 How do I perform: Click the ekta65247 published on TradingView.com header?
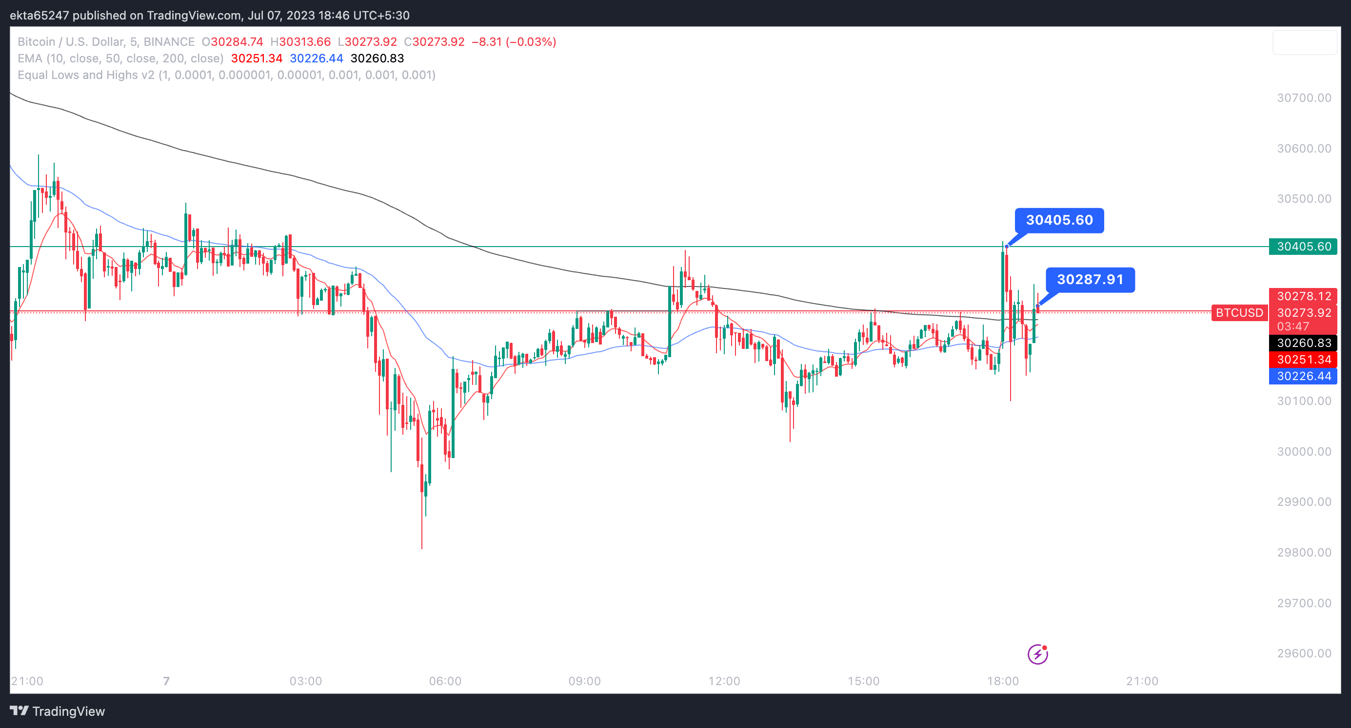pos(210,15)
